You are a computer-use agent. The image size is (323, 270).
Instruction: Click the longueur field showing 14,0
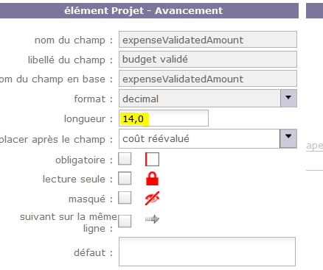click(164, 118)
